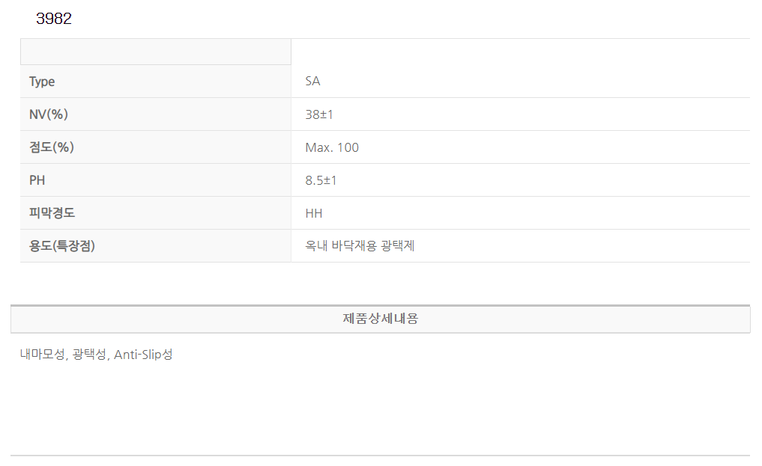This screenshot has width=762, height=466.
Task: Click the 38±1 NV value
Action: [x=319, y=114]
